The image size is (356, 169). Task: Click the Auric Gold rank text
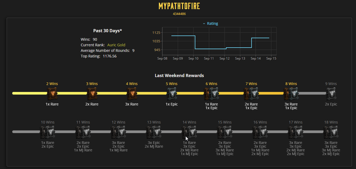click(116, 45)
